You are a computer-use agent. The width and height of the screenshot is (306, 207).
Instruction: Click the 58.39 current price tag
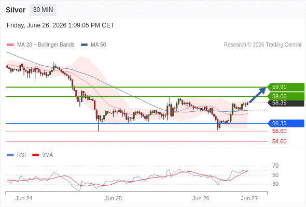285,103
